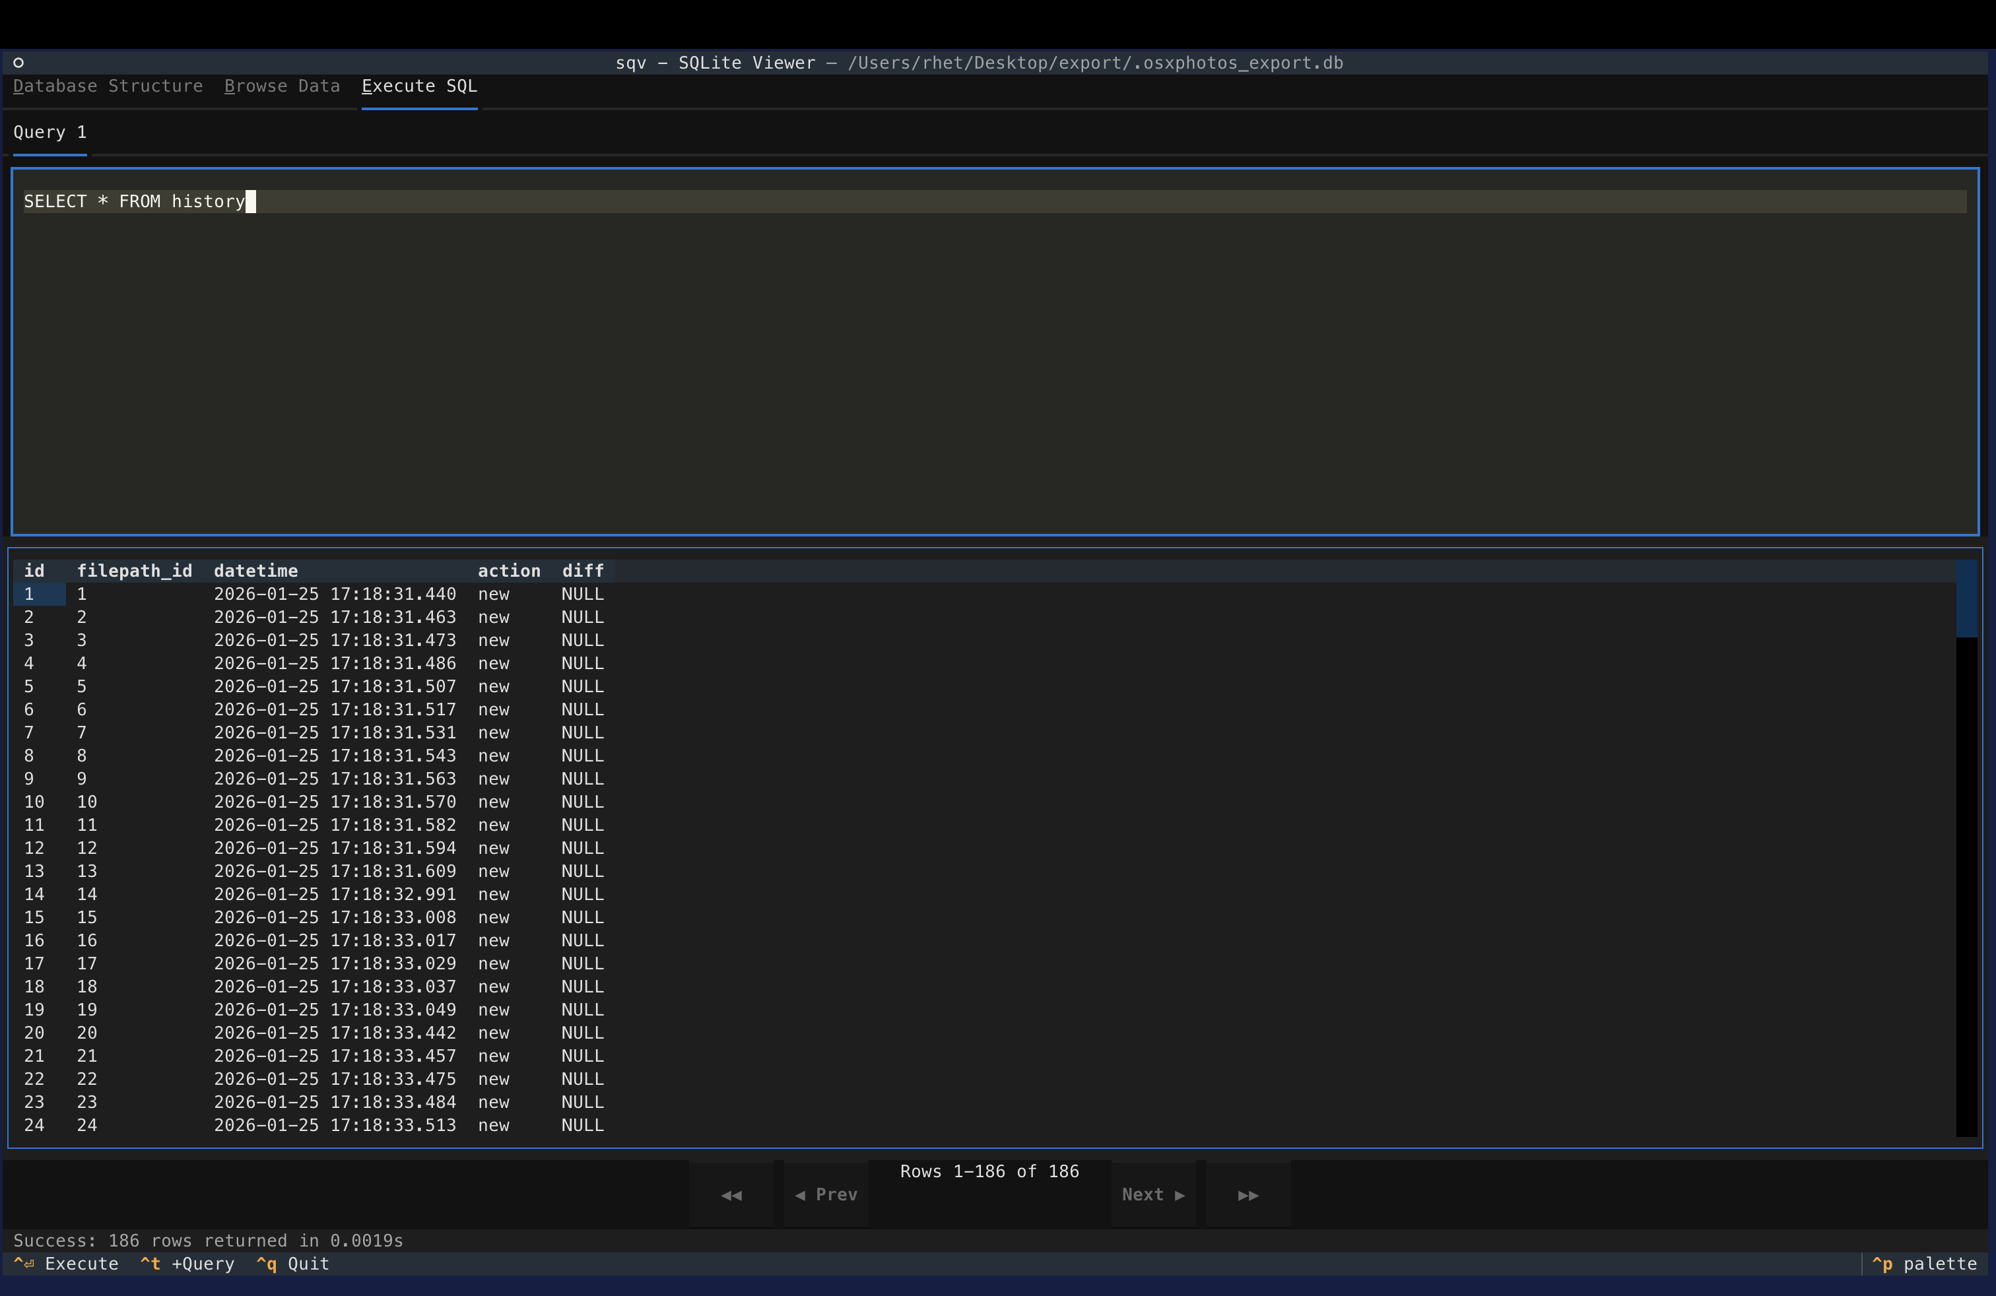Viewport: 1996px width, 1296px height.
Task: Click the action column header
Action: tap(509, 570)
